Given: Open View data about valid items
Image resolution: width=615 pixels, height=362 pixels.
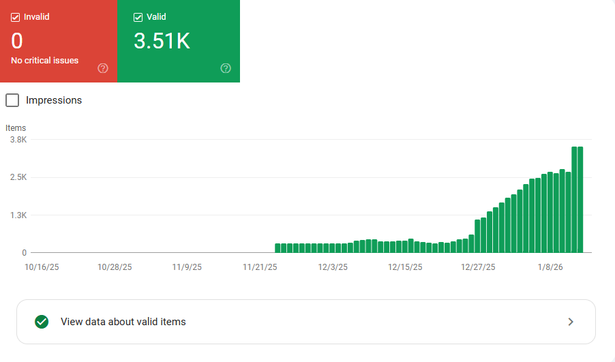Looking at the screenshot, I should point(123,322).
